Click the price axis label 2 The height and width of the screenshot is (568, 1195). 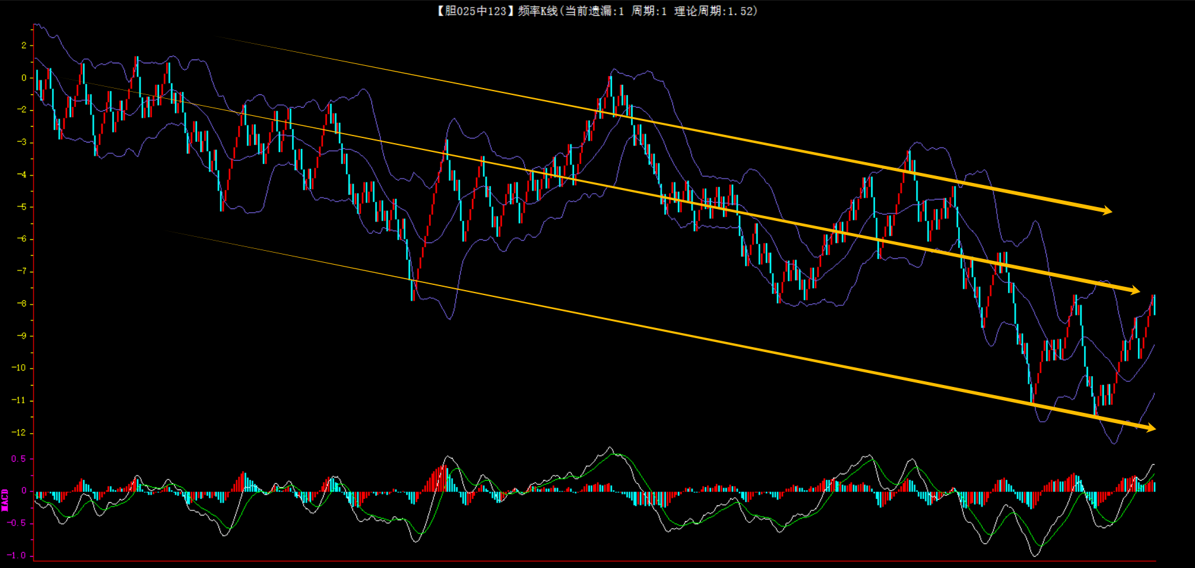tap(23, 46)
